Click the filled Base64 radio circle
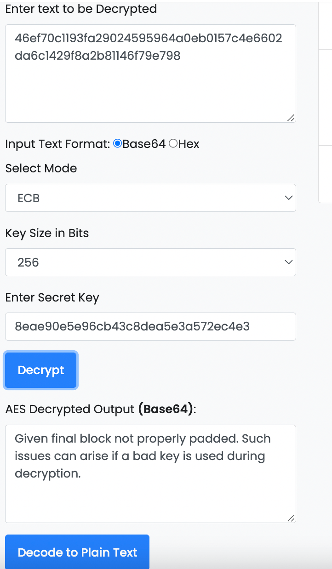Viewport: 332px width, 569px height. tap(118, 144)
